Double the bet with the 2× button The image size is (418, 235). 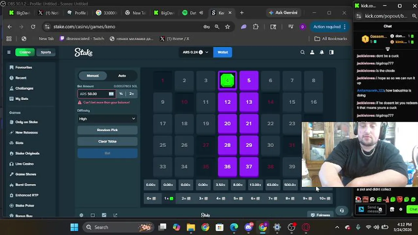131,94
